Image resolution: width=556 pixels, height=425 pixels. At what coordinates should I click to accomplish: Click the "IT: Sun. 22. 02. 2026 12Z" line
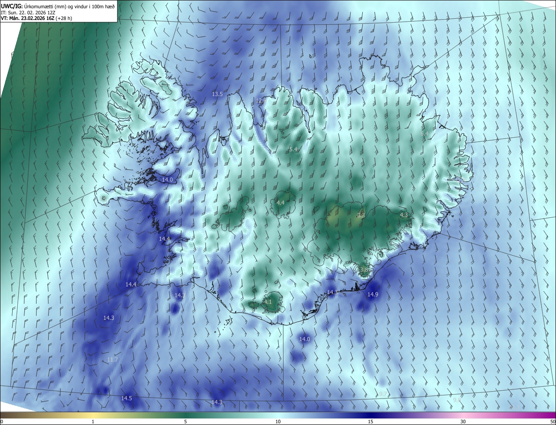(x=29, y=12)
